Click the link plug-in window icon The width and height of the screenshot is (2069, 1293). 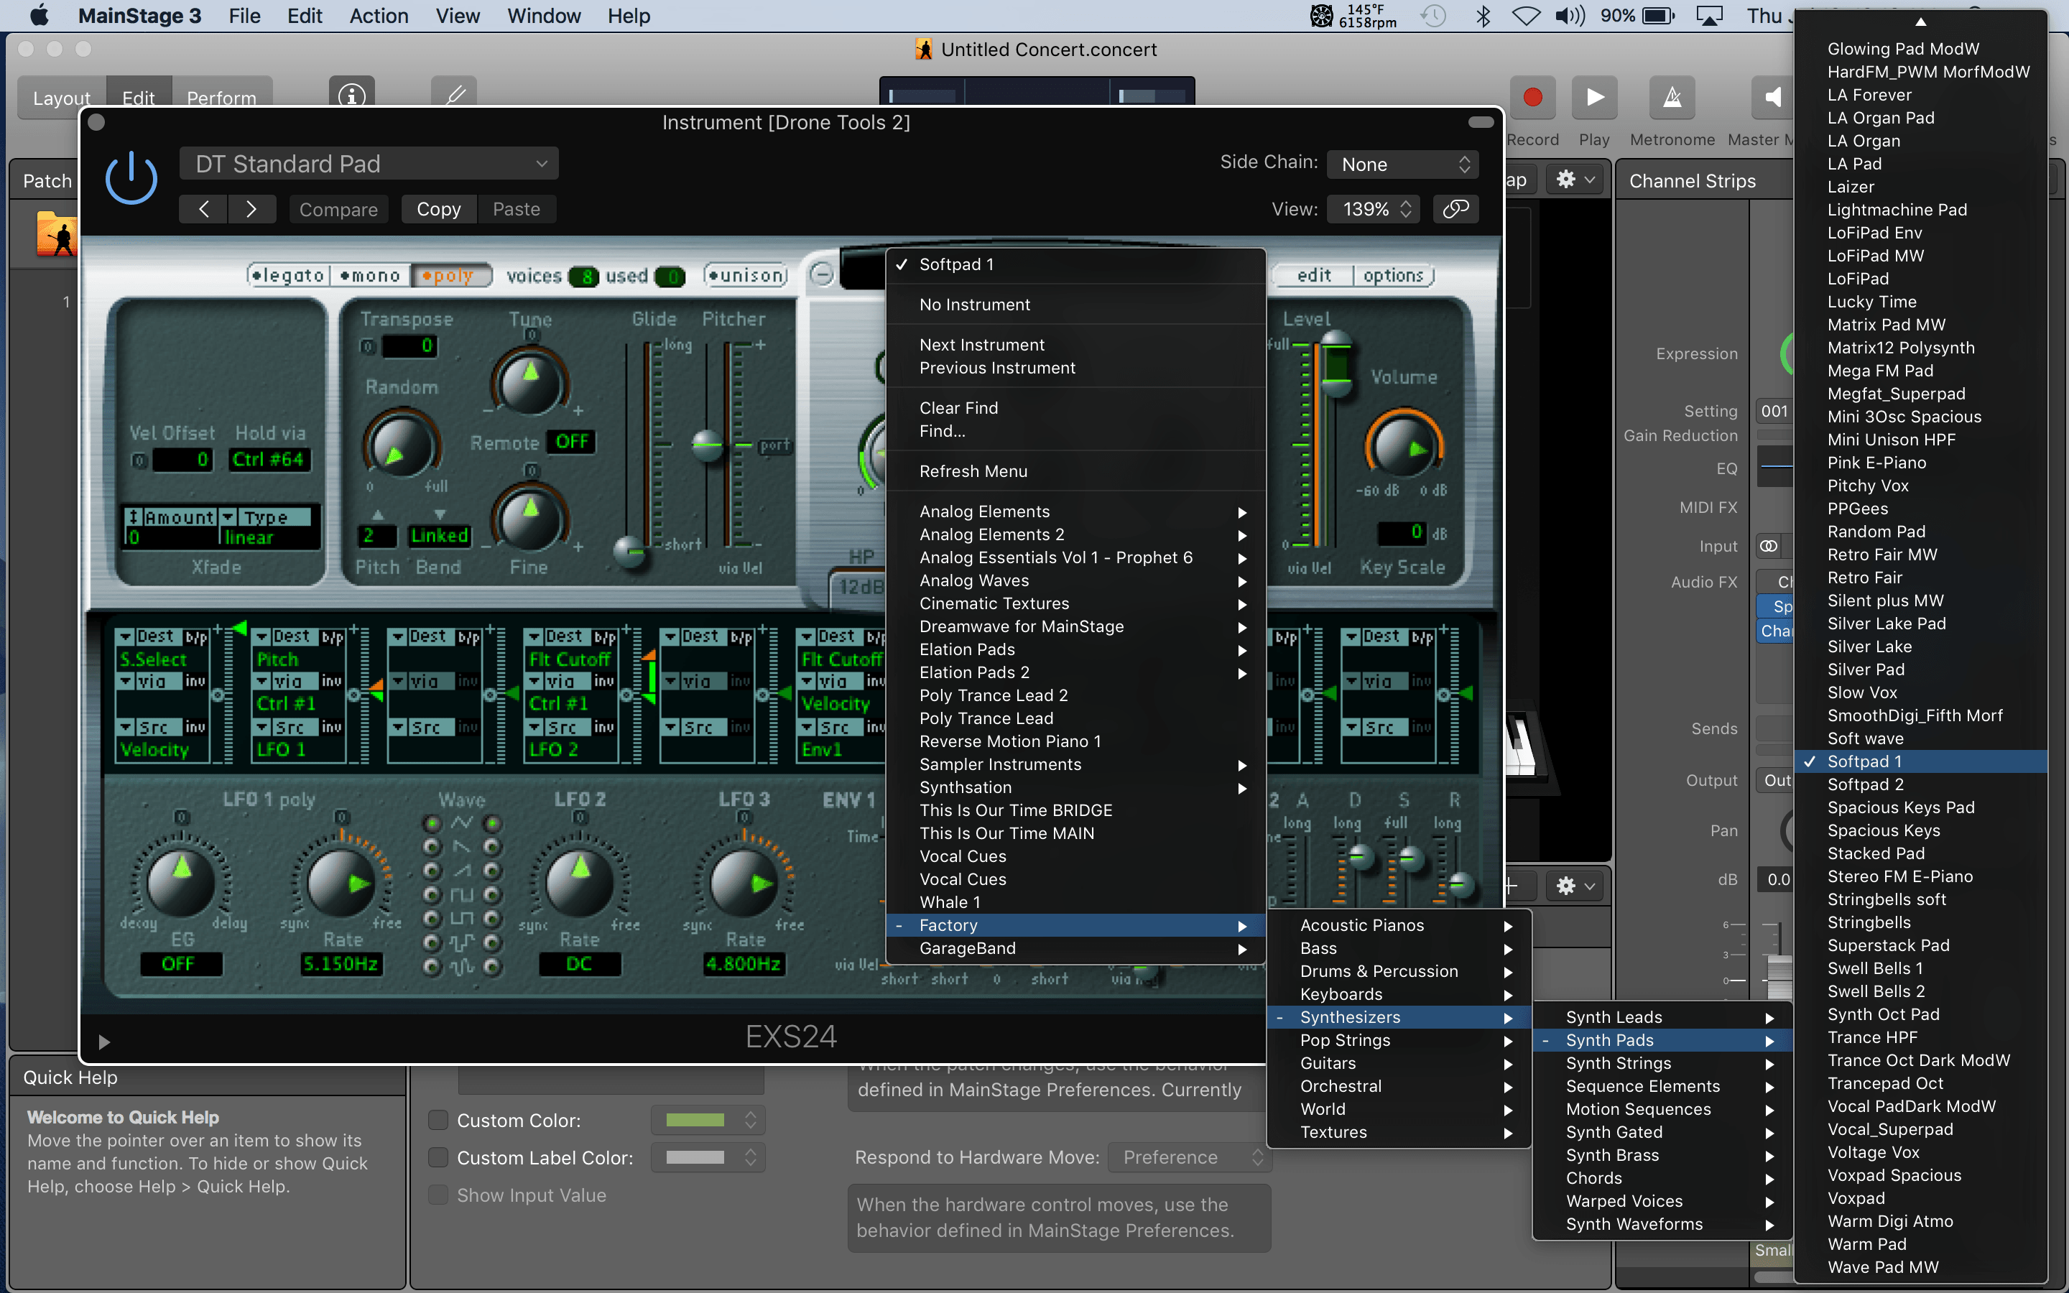(1456, 208)
